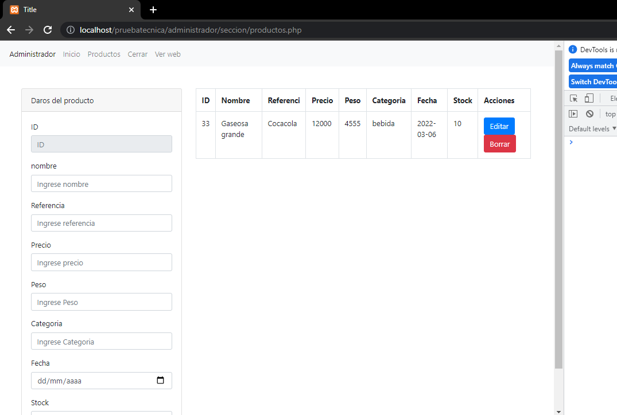The image size is (617, 415).
Task: Open the calendar picker in the Fecha field
Action: [161, 380]
